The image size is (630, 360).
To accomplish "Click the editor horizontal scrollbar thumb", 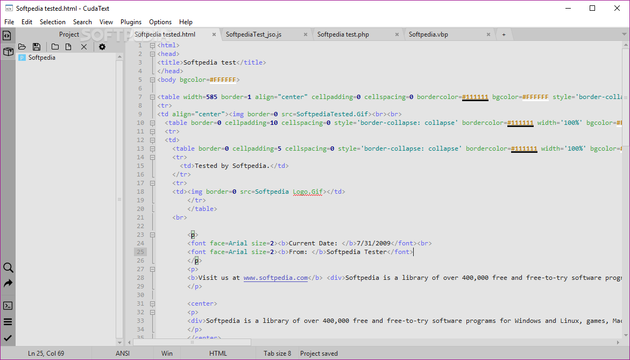I will point(192,342).
